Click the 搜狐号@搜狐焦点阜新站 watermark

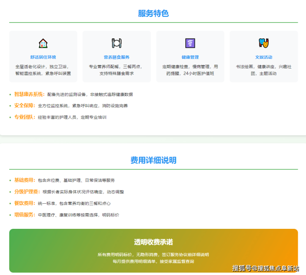click(x=265, y=268)
